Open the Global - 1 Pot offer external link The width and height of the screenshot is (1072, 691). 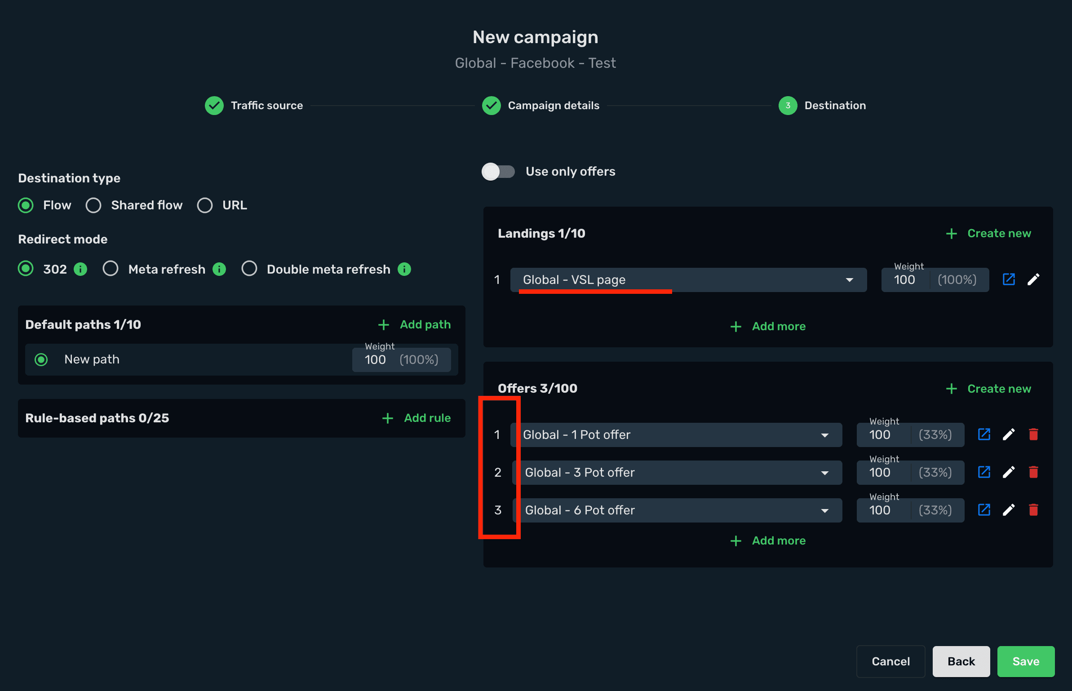pos(984,434)
